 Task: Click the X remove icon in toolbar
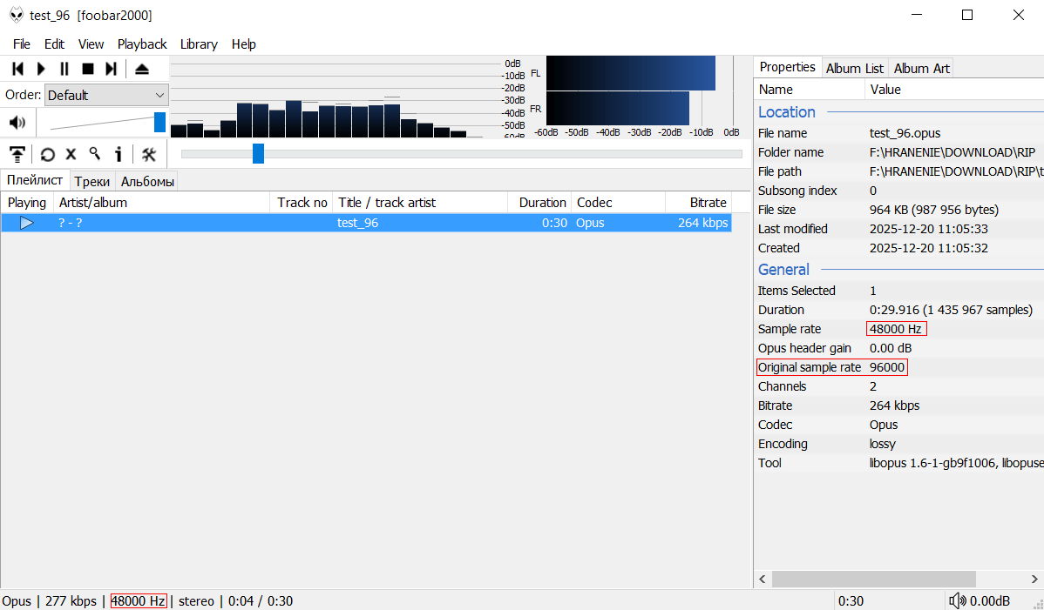pos(71,154)
